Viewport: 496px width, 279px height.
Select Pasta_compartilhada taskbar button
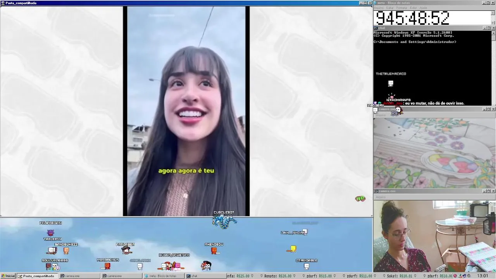pyautogui.click(x=37, y=276)
